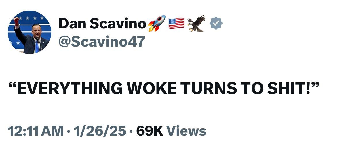Open Dan Scavino's profile picture

(29, 32)
